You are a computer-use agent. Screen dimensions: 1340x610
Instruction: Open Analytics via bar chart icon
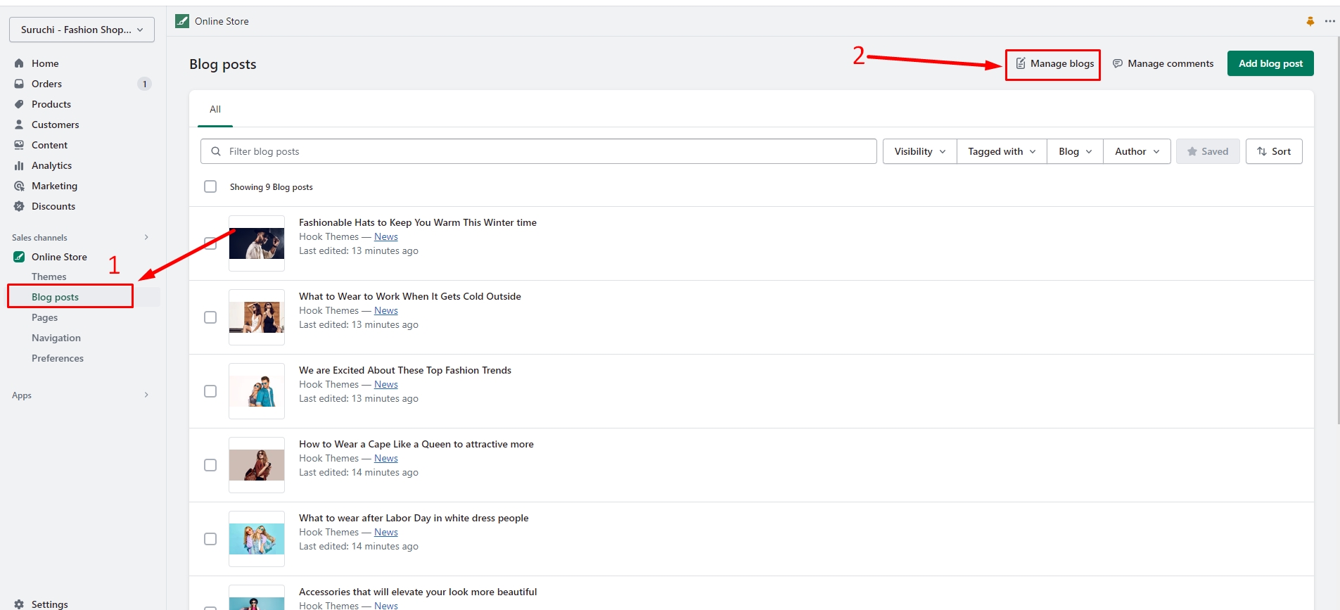point(19,165)
